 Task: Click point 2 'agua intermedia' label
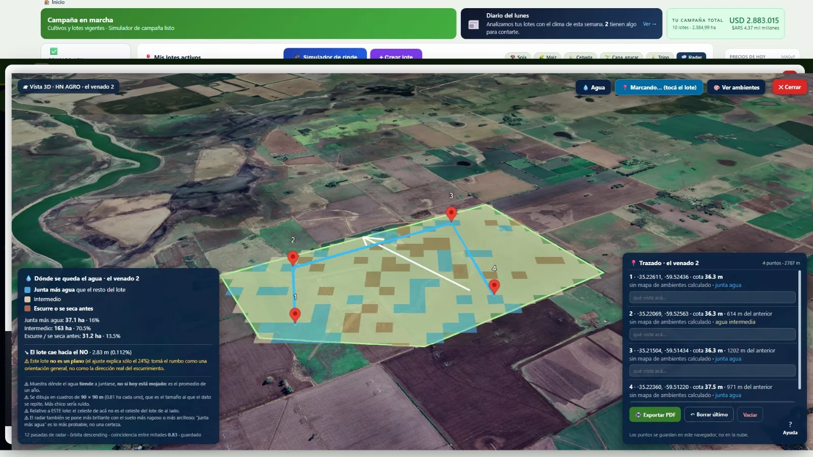click(735, 322)
